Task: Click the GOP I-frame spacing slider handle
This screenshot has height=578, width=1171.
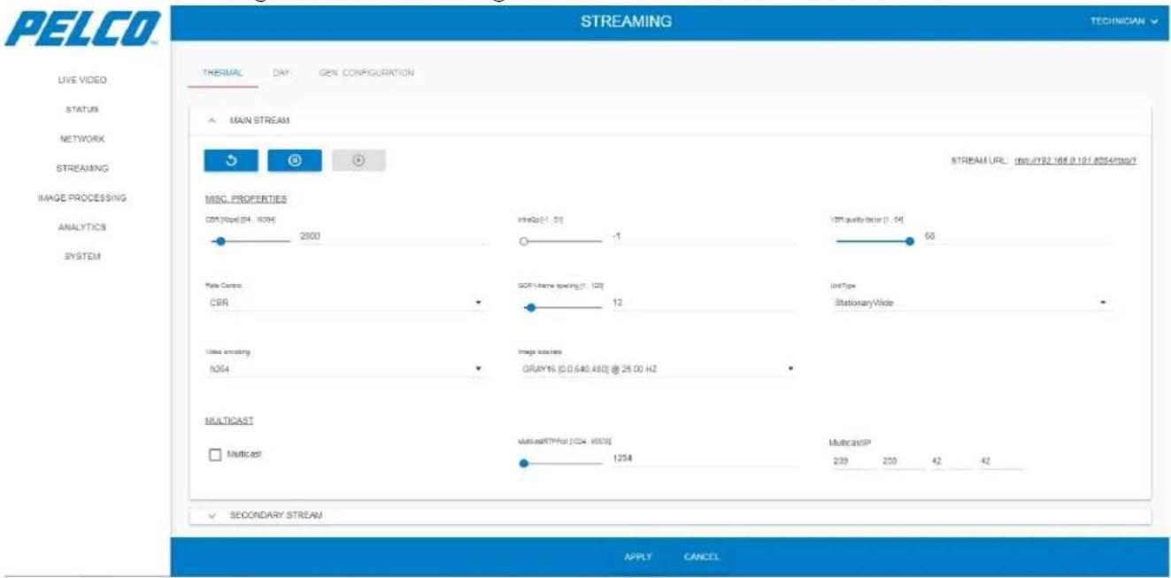Action: click(530, 308)
